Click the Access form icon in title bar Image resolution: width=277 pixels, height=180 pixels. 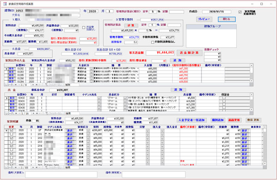pos(5,4)
